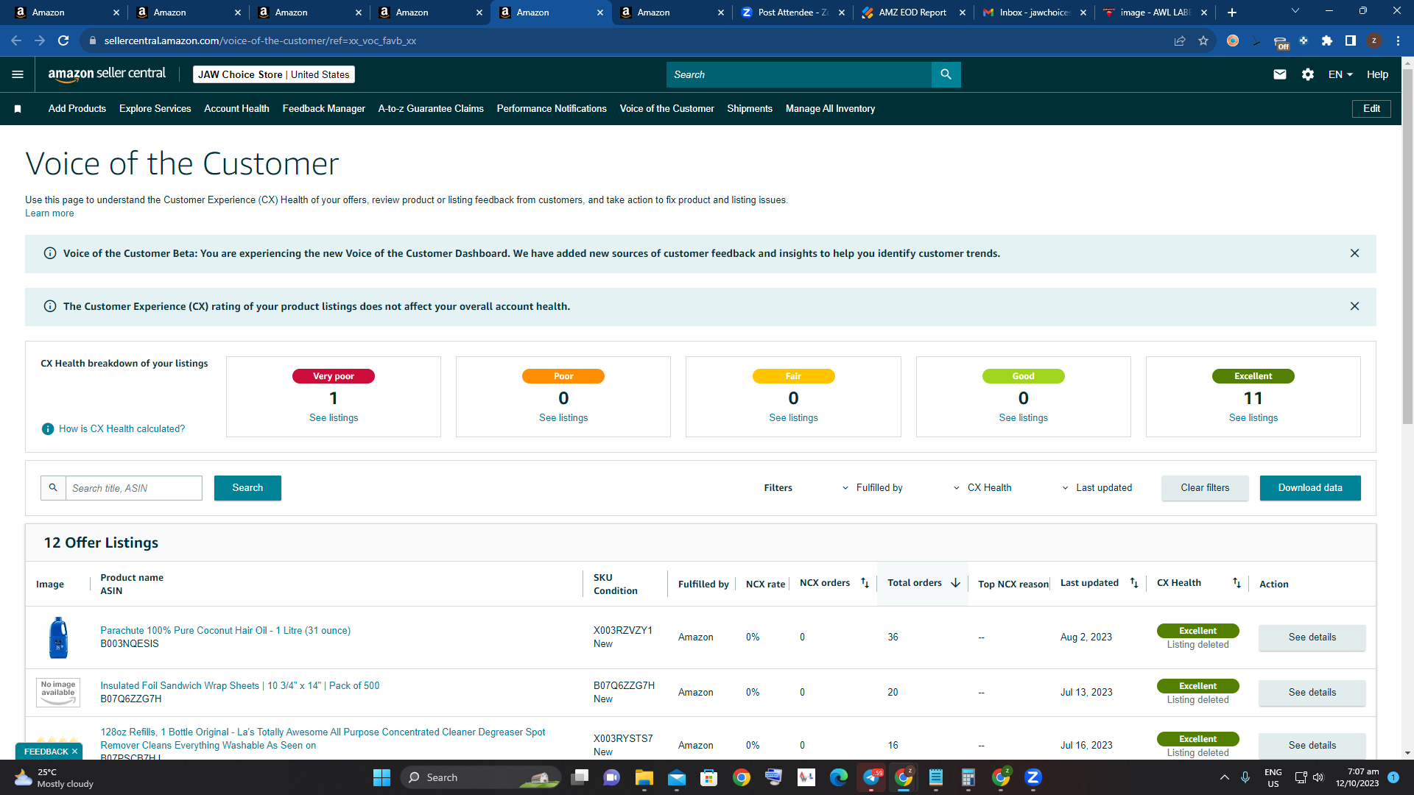The height and width of the screenshot is (795, 1414).
Task: Expand the Last updated filter dropdown
Action: point(1097,488)
